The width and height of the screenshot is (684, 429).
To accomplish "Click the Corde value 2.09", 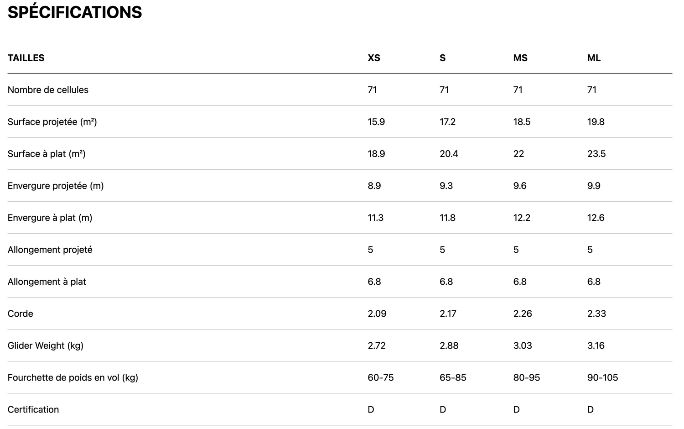I will coord(377,314).
